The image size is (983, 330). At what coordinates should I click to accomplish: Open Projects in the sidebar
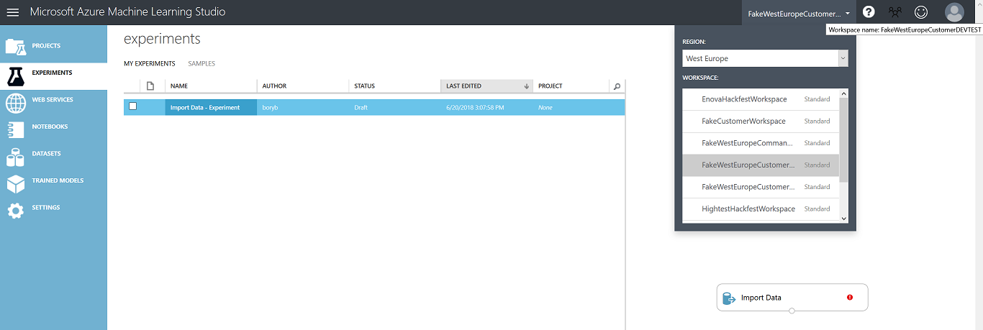point(53,46)
